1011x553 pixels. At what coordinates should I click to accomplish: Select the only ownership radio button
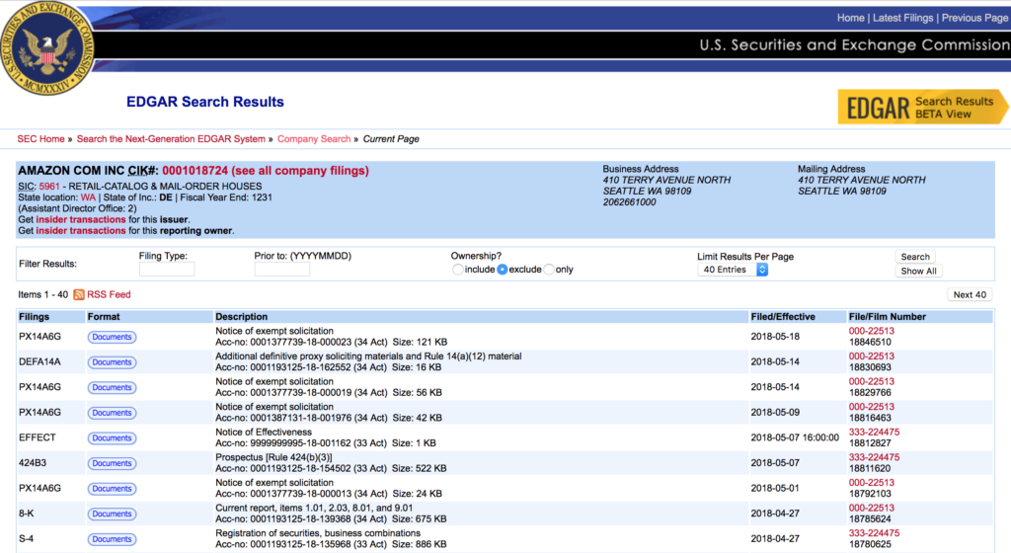[x=549, y=270]
